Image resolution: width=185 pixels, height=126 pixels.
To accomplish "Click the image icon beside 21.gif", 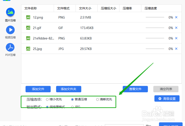I will (x=28, y=28).
